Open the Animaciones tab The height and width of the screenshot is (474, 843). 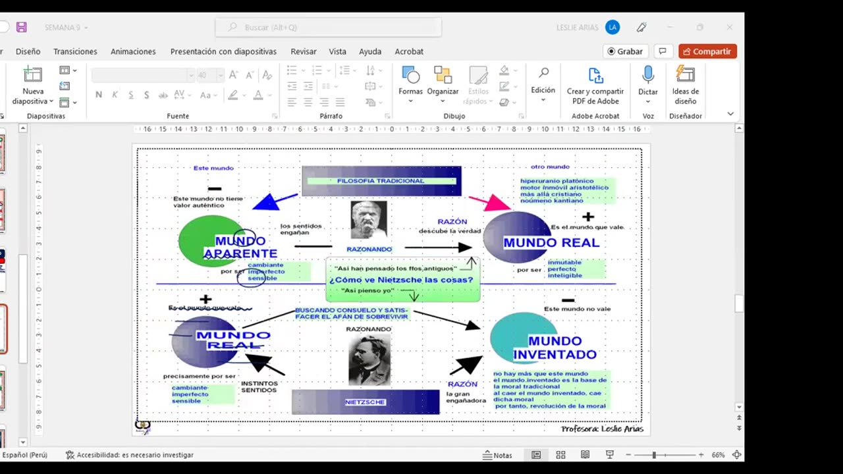tap(133, 51)
